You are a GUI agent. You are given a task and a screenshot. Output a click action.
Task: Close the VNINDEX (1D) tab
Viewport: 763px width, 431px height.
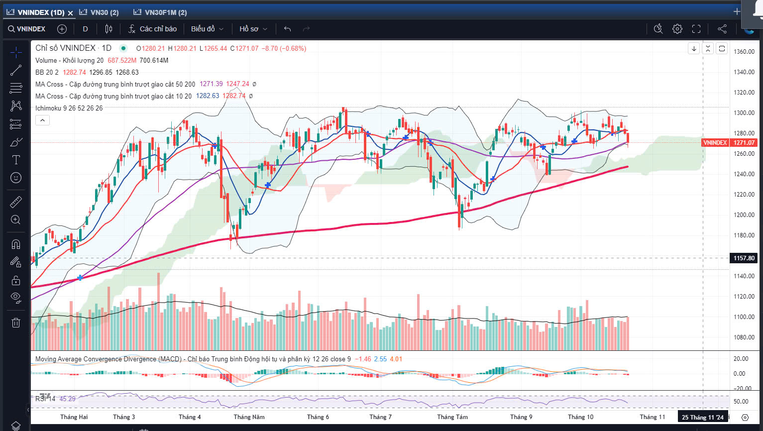click(70, 13)
